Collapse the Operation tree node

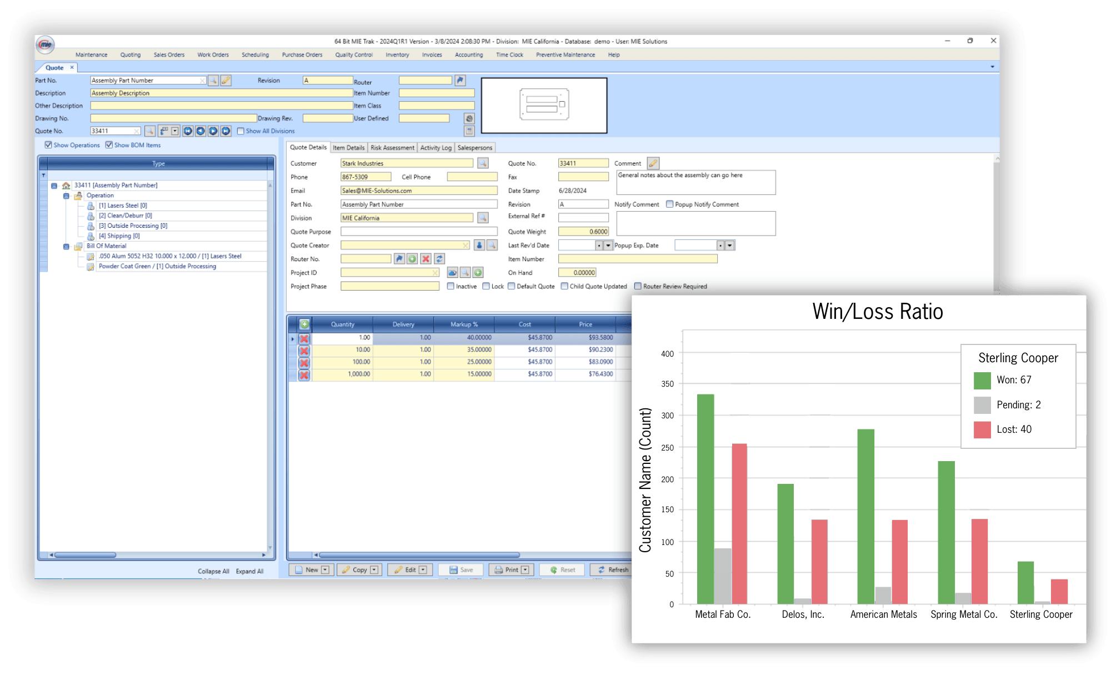tap(65, 195)
